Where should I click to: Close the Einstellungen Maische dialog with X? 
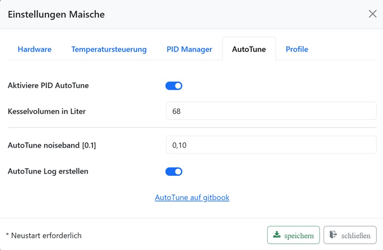pos(372,14)
